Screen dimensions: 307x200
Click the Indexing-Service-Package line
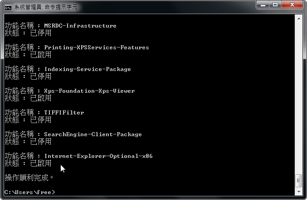[88, 69]
